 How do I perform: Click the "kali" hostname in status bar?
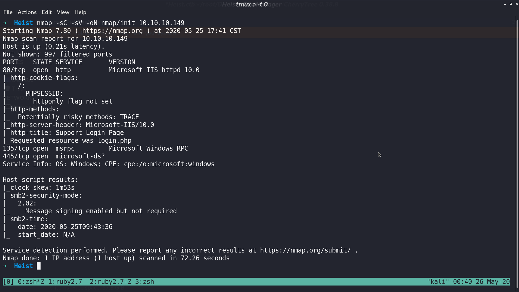click(x=438, y=282)
